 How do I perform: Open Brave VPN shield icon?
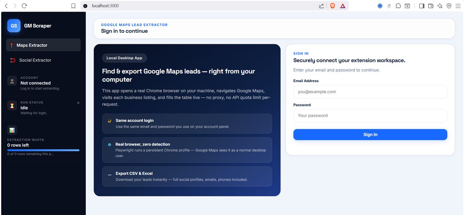(x=449, y=6)
